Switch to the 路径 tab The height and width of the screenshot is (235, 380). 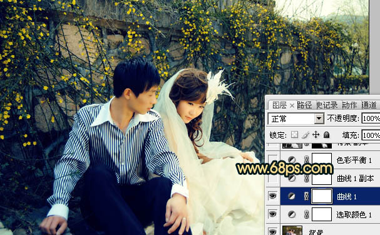304,105
